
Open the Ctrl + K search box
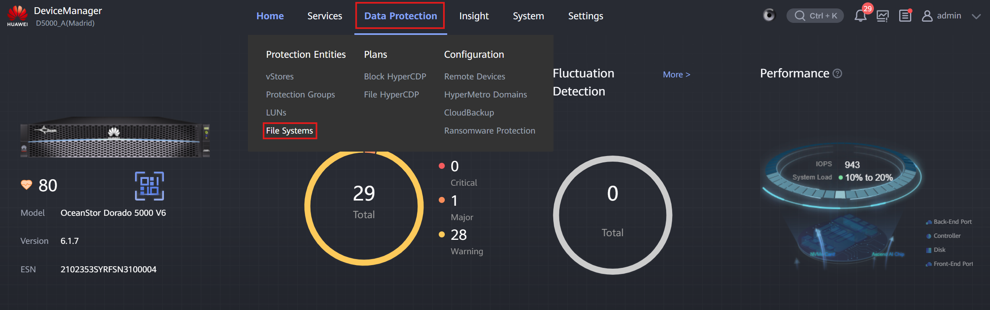coord(815,16)
